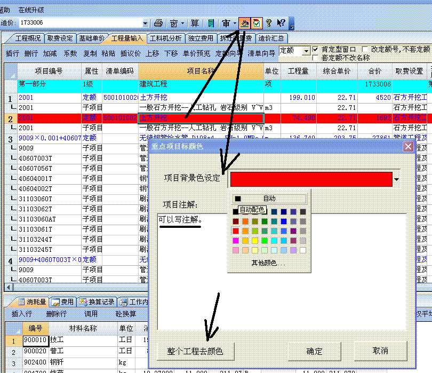Click the printer icon in the toolbar
Viewport: 432px width, 373px height.
(x=158, y=23)
